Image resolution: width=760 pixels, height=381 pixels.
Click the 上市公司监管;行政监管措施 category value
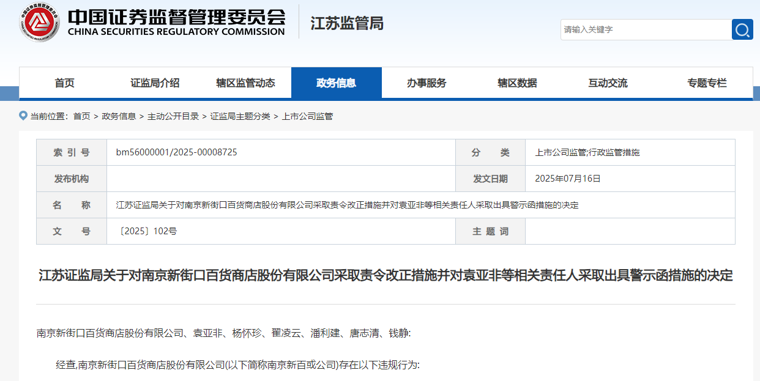pyautogui.click(x=587, y=152)
